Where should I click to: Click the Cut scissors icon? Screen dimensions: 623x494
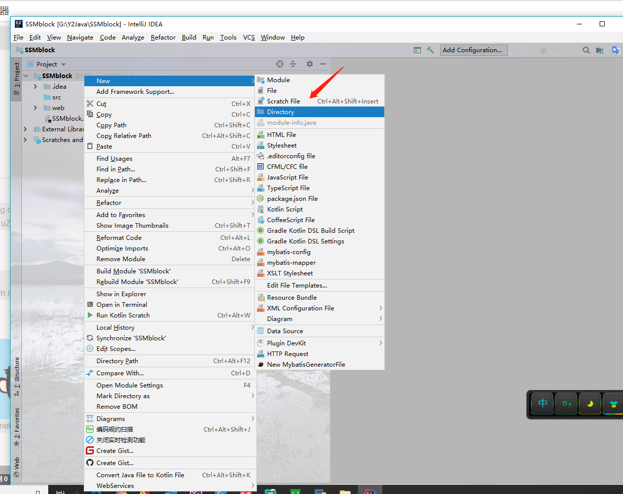point(90,103)
